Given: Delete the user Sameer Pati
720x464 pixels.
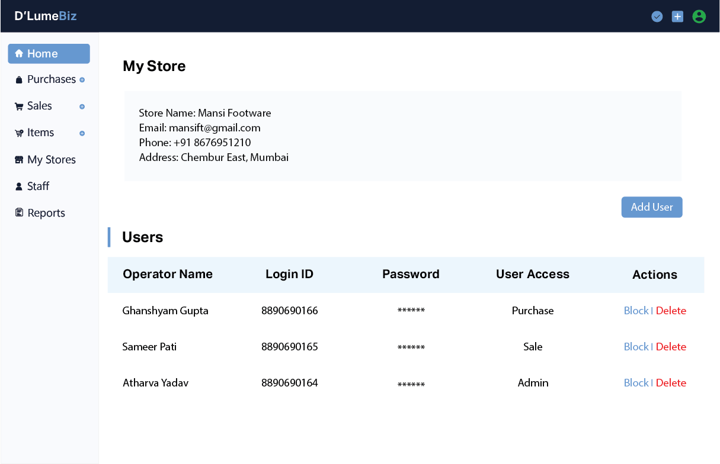Looking at the screenshot, I should click(x=671, y=346).
